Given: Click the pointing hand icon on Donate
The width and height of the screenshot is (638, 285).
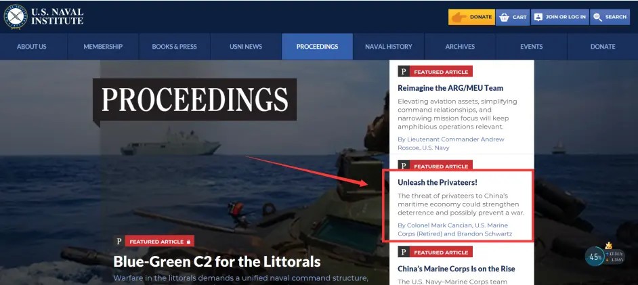Looking at the screenshot, I should pyautogui.click(x=459, y=18).
